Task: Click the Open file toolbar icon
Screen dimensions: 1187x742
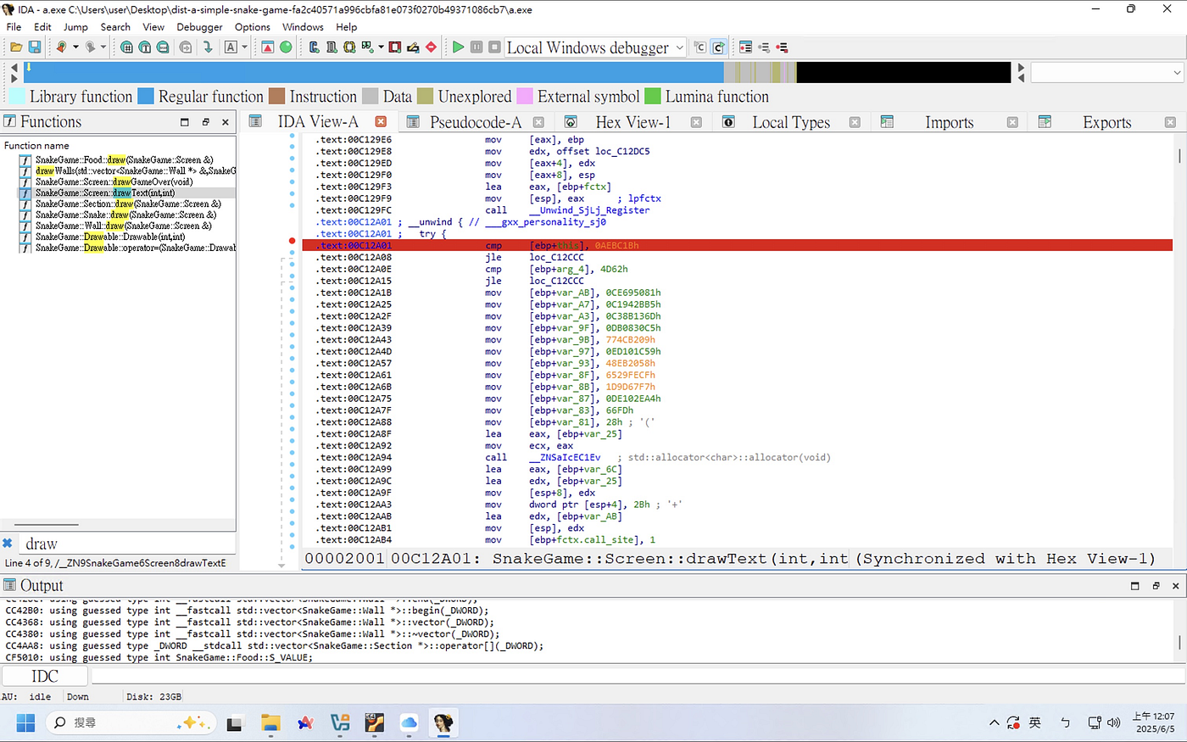Action: coord(15,47)
